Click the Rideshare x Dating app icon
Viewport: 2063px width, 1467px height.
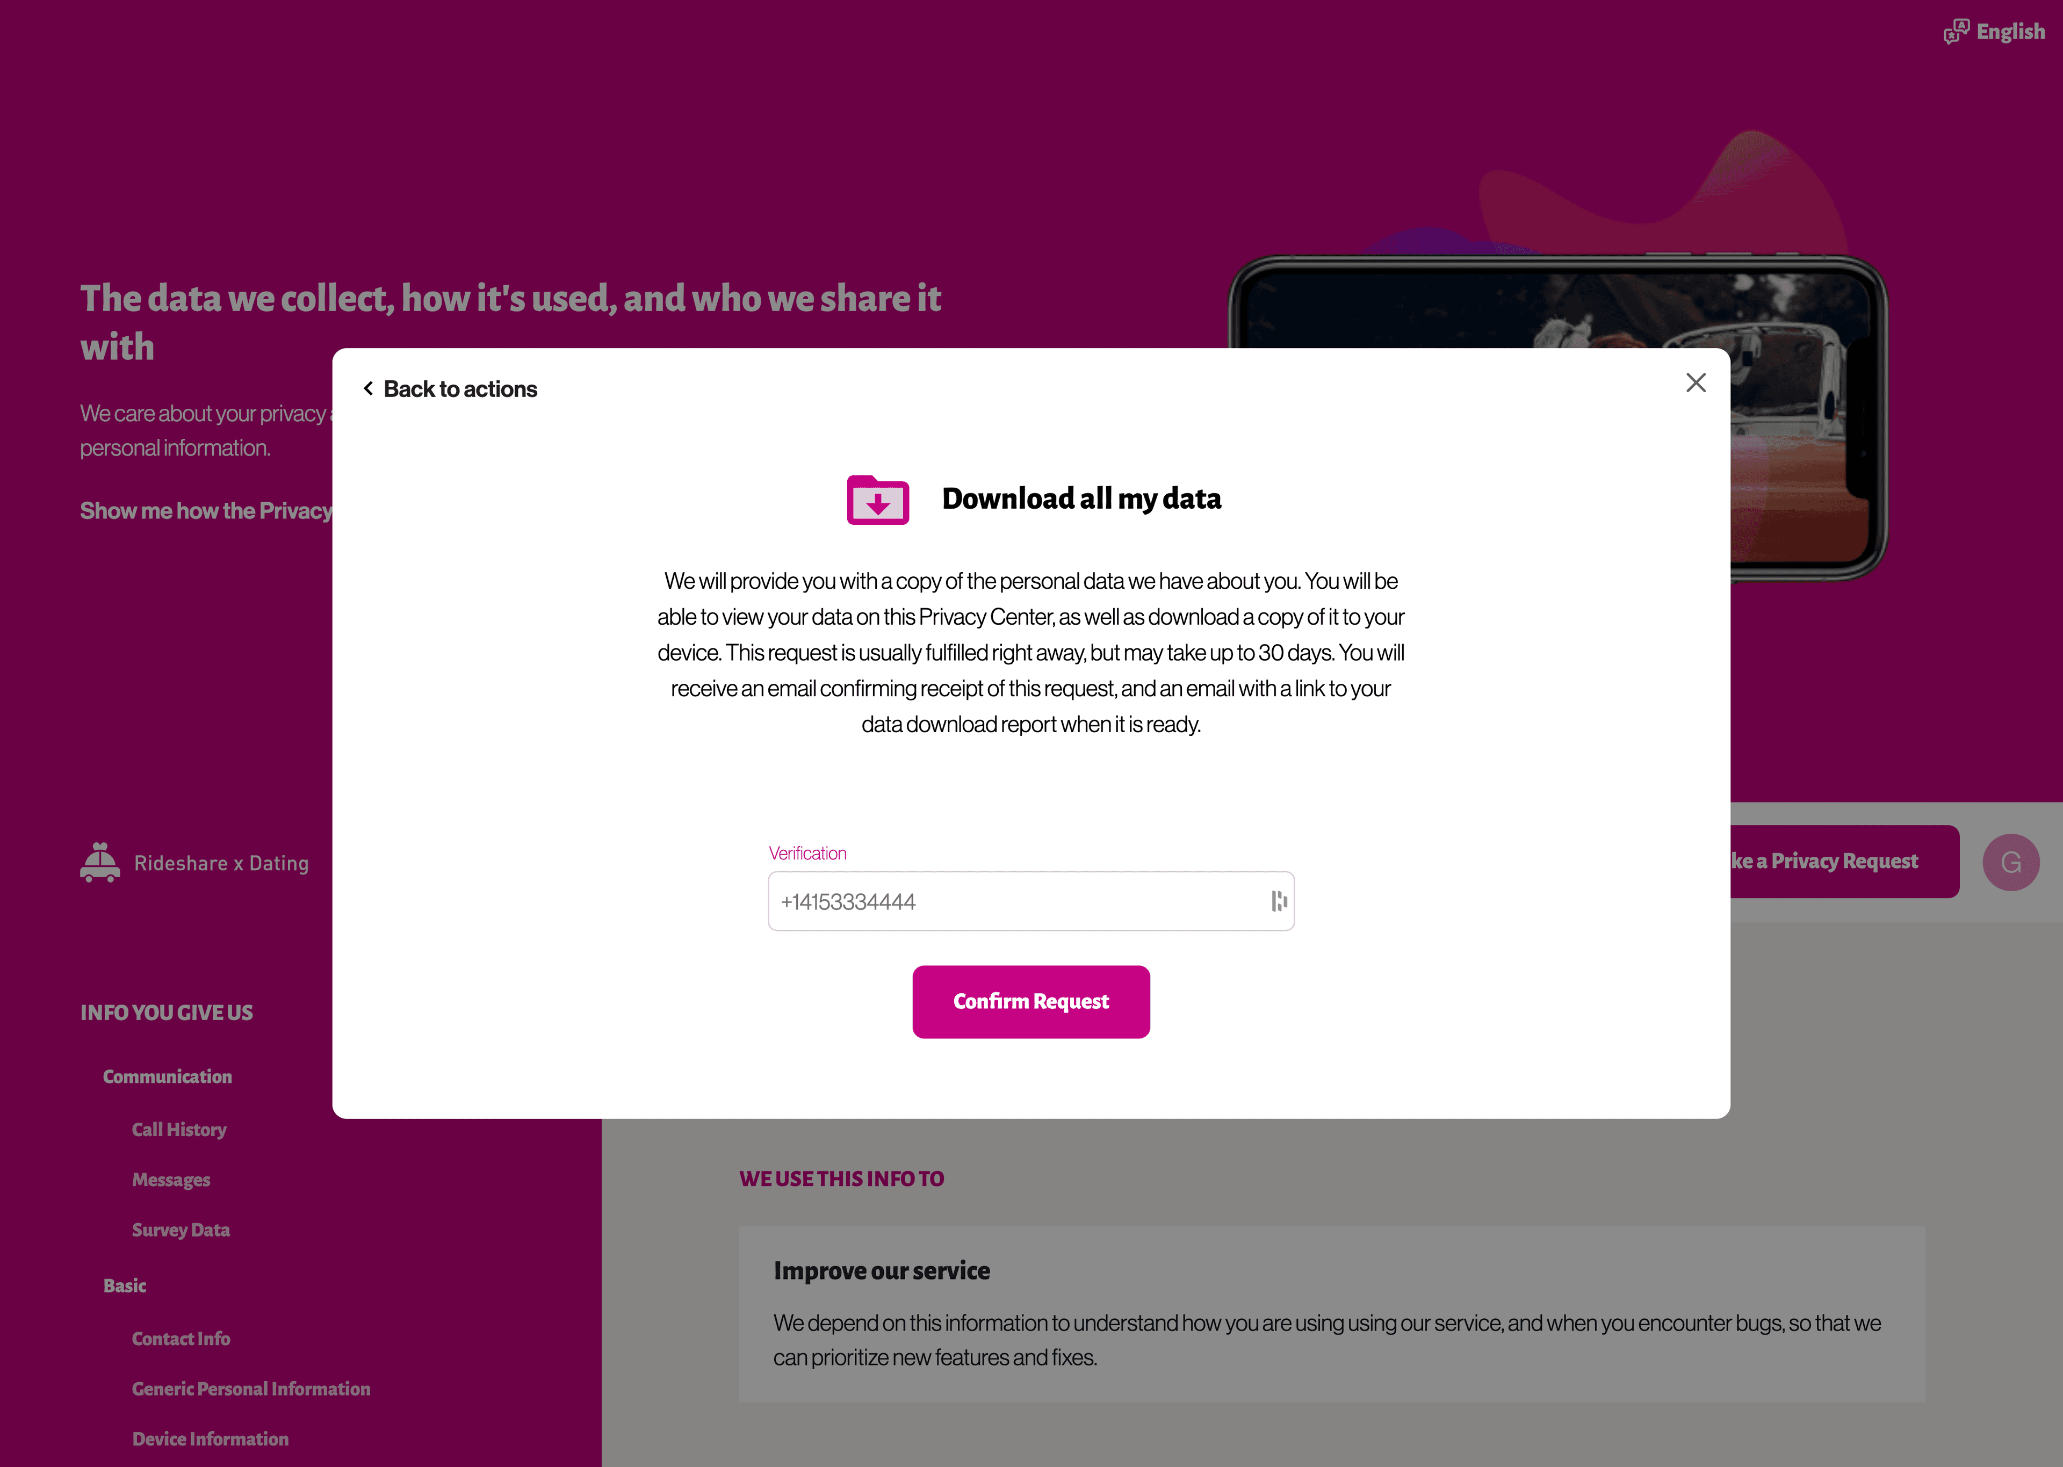100,862
